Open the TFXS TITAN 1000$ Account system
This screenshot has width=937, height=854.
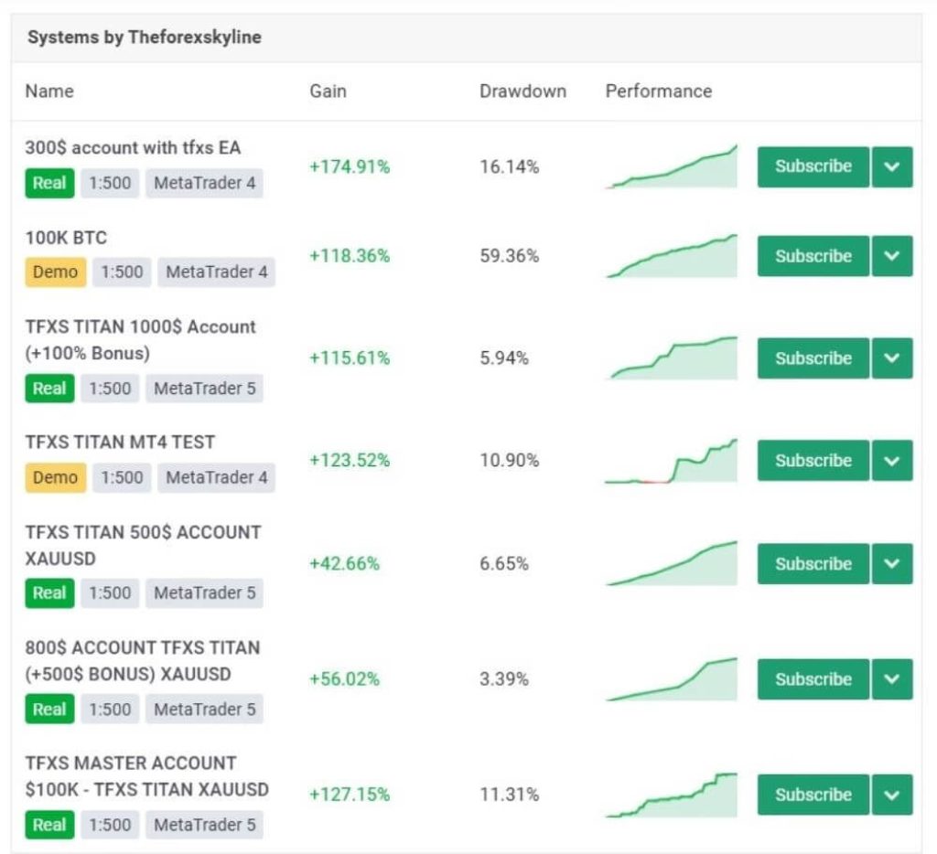coord(140,327)
